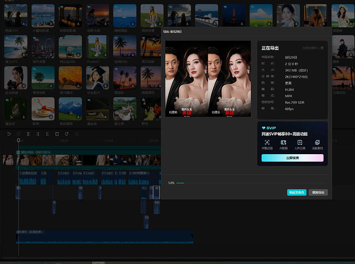Click the shield marker icon in timeline toolbar
355x264 pixels.
[66, 134]
